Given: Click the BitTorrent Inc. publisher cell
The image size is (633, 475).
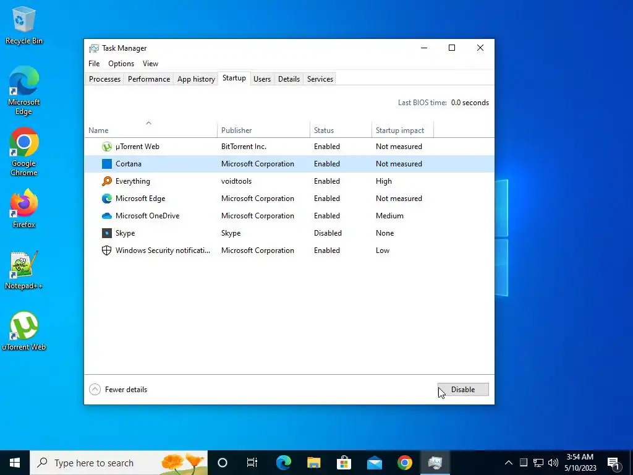Looking at the screenshot, I should pyautogui.click(x=244, y=147).
